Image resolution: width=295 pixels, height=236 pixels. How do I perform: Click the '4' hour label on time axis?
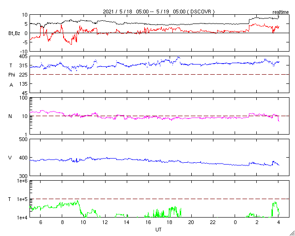coord(278,222)
